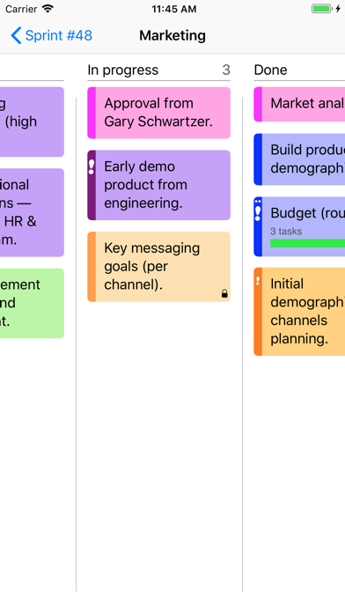Screen dimensions: 345x613
Task: Tap the orange color strip on Key messaging card
Action: (92, 267)
